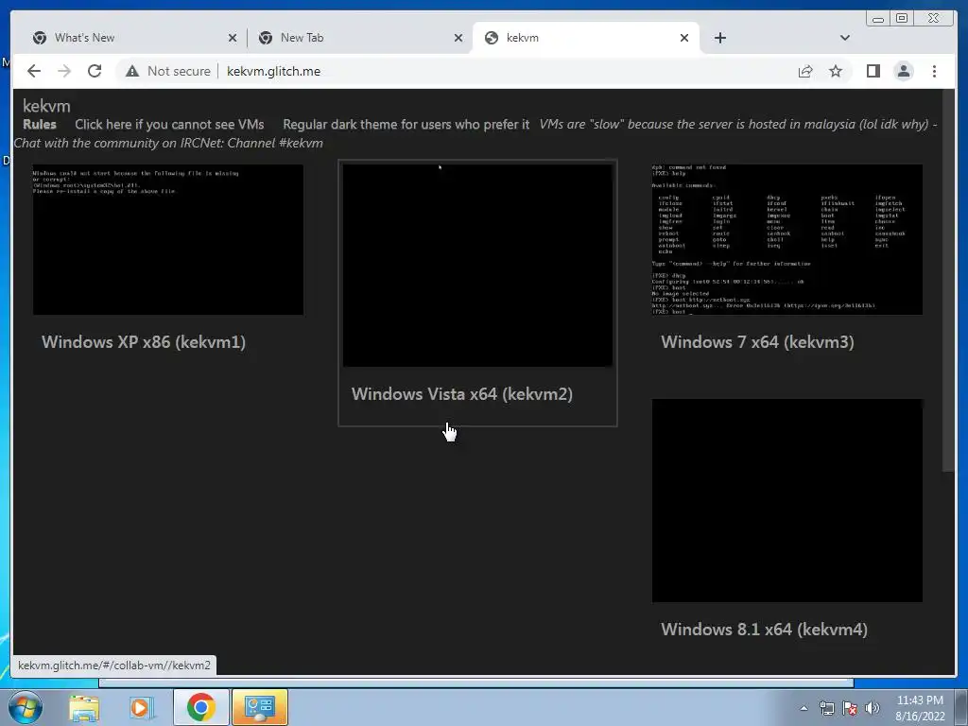The width and height of the screenshot is (968, 726).
Task: Close the What's New tab
Action: tap(233, 38)
